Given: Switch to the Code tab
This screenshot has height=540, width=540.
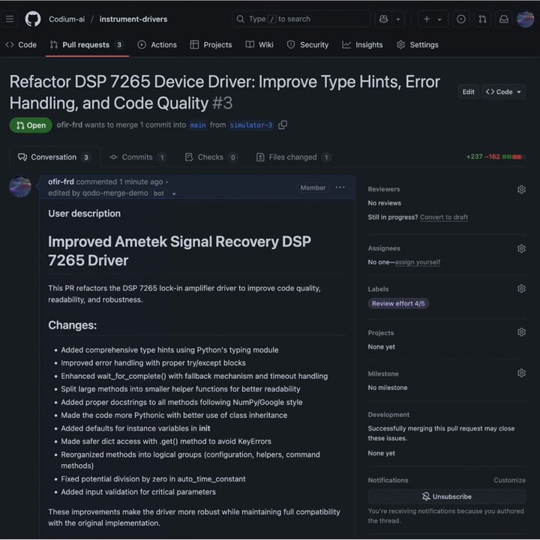Looking at the screenshot, I should (x=21, y=45).
